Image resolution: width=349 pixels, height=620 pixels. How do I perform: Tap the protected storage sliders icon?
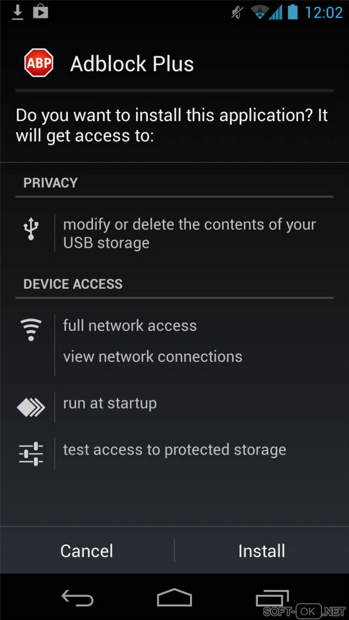(31, 454)
